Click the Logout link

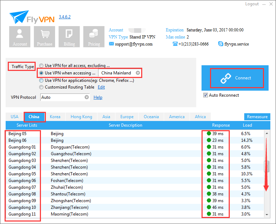pos(252,4)
